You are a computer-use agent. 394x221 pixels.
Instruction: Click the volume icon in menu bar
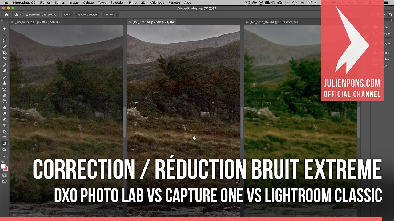tap(317, 2)
